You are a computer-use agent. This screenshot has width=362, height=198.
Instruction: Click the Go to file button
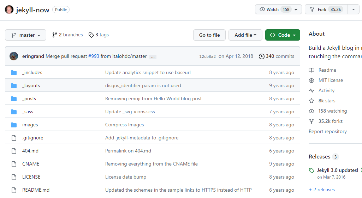209,35
